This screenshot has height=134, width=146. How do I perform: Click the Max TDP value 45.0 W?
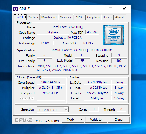pyautogui.click(x=92, y=32)
